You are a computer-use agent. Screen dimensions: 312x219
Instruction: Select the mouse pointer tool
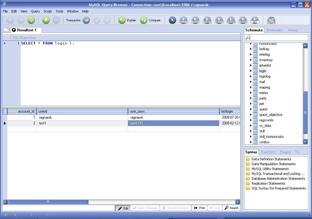click(172, 20)
